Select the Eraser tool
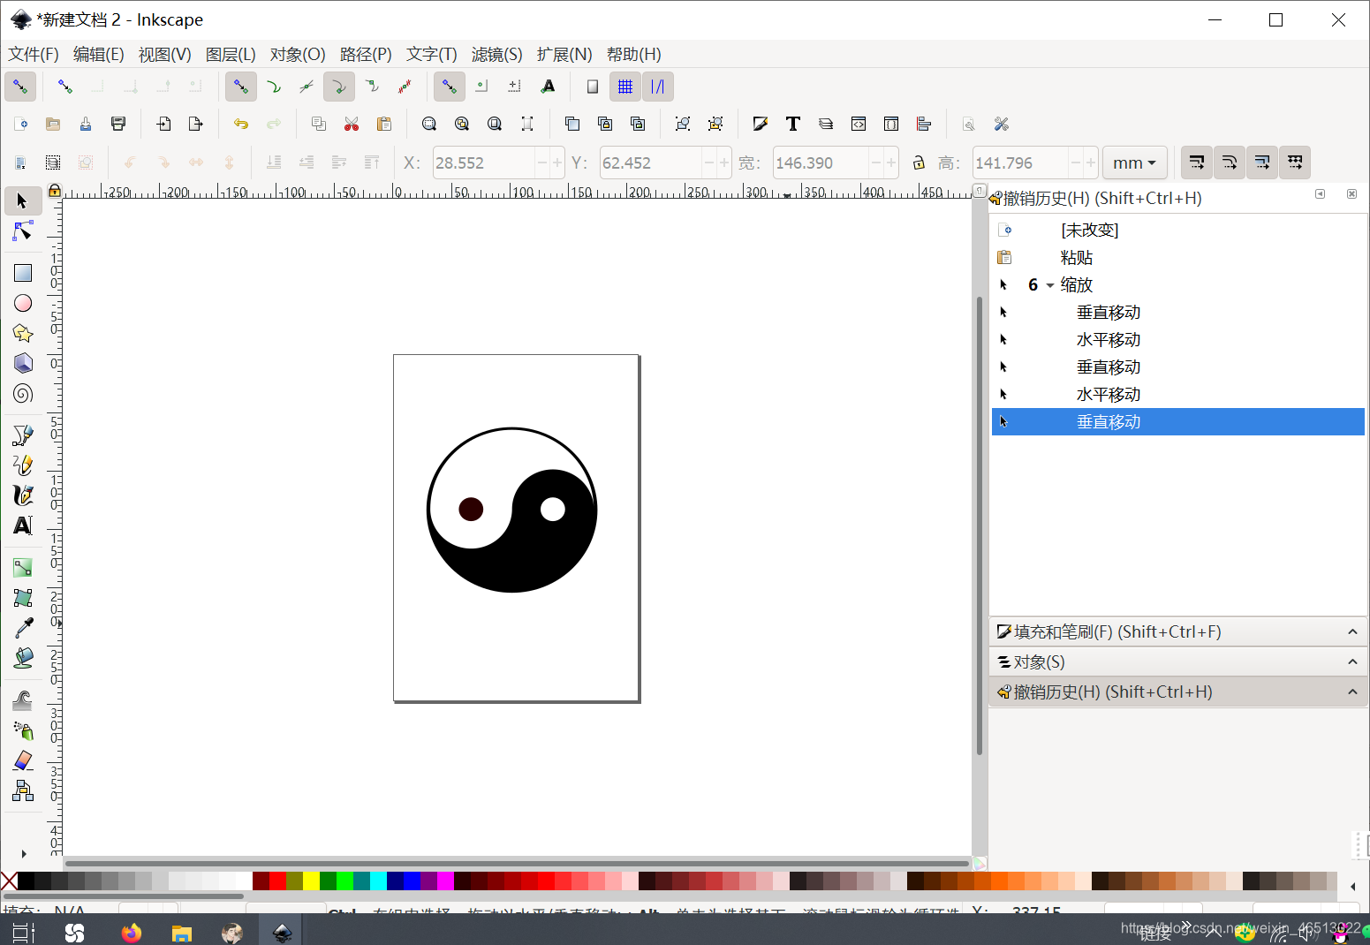Image resolution: width=1370 pixels, height=945 pixels. tap(22, 760)
